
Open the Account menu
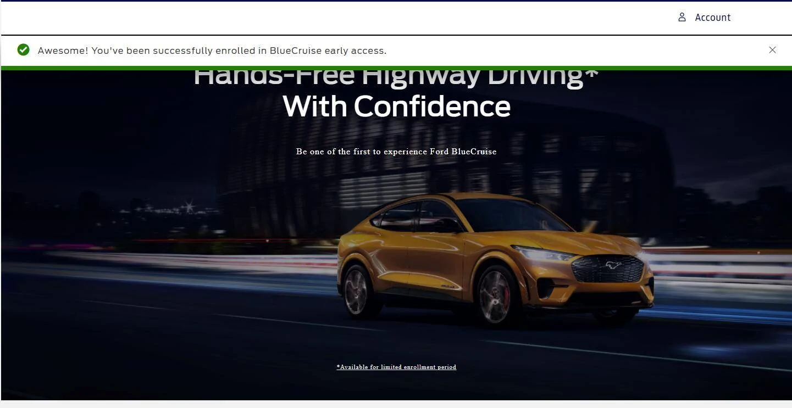[704, 18]
